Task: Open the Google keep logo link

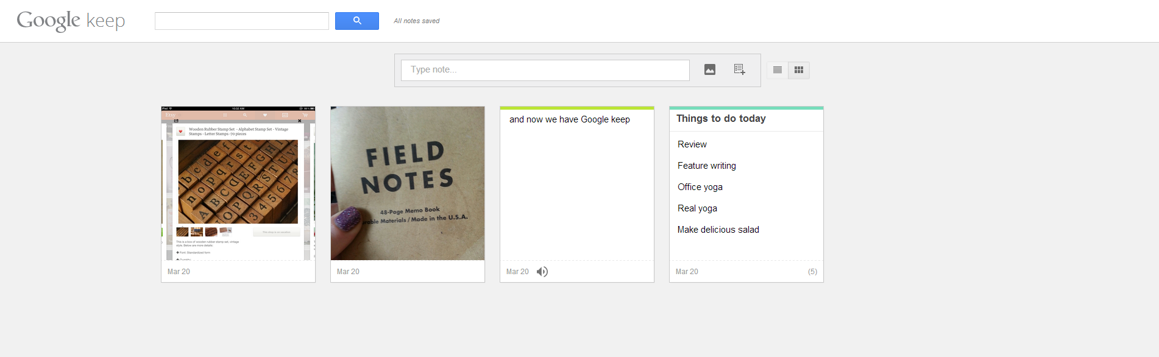Action: [x=71, y=21]
